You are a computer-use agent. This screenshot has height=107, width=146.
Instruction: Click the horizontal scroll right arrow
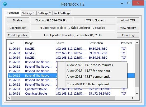click(133, 98)
